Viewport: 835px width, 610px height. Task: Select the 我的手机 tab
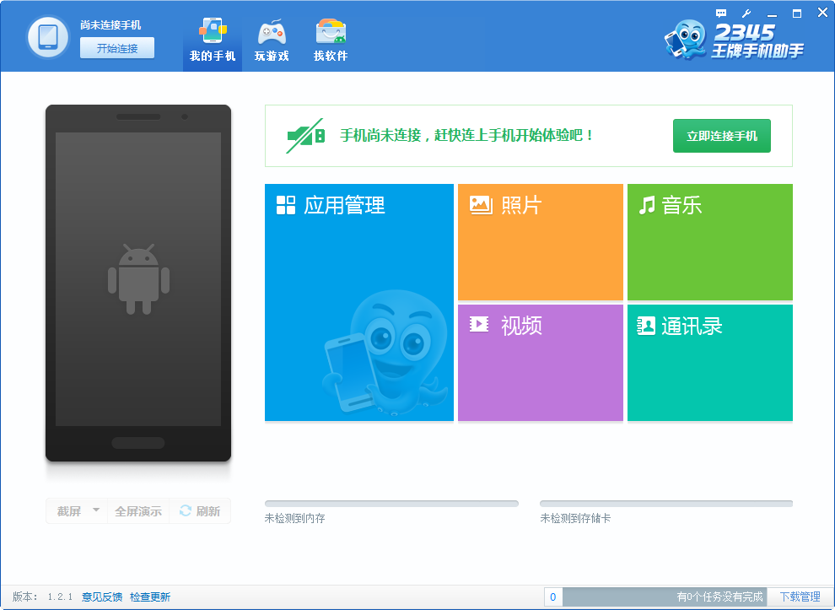[212, 38]
